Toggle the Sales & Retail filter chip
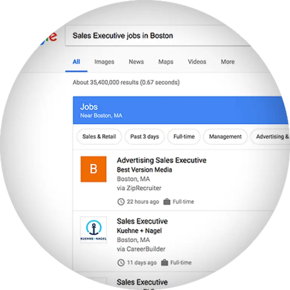This screenshot has width=290, height=290. click(99, 137)
